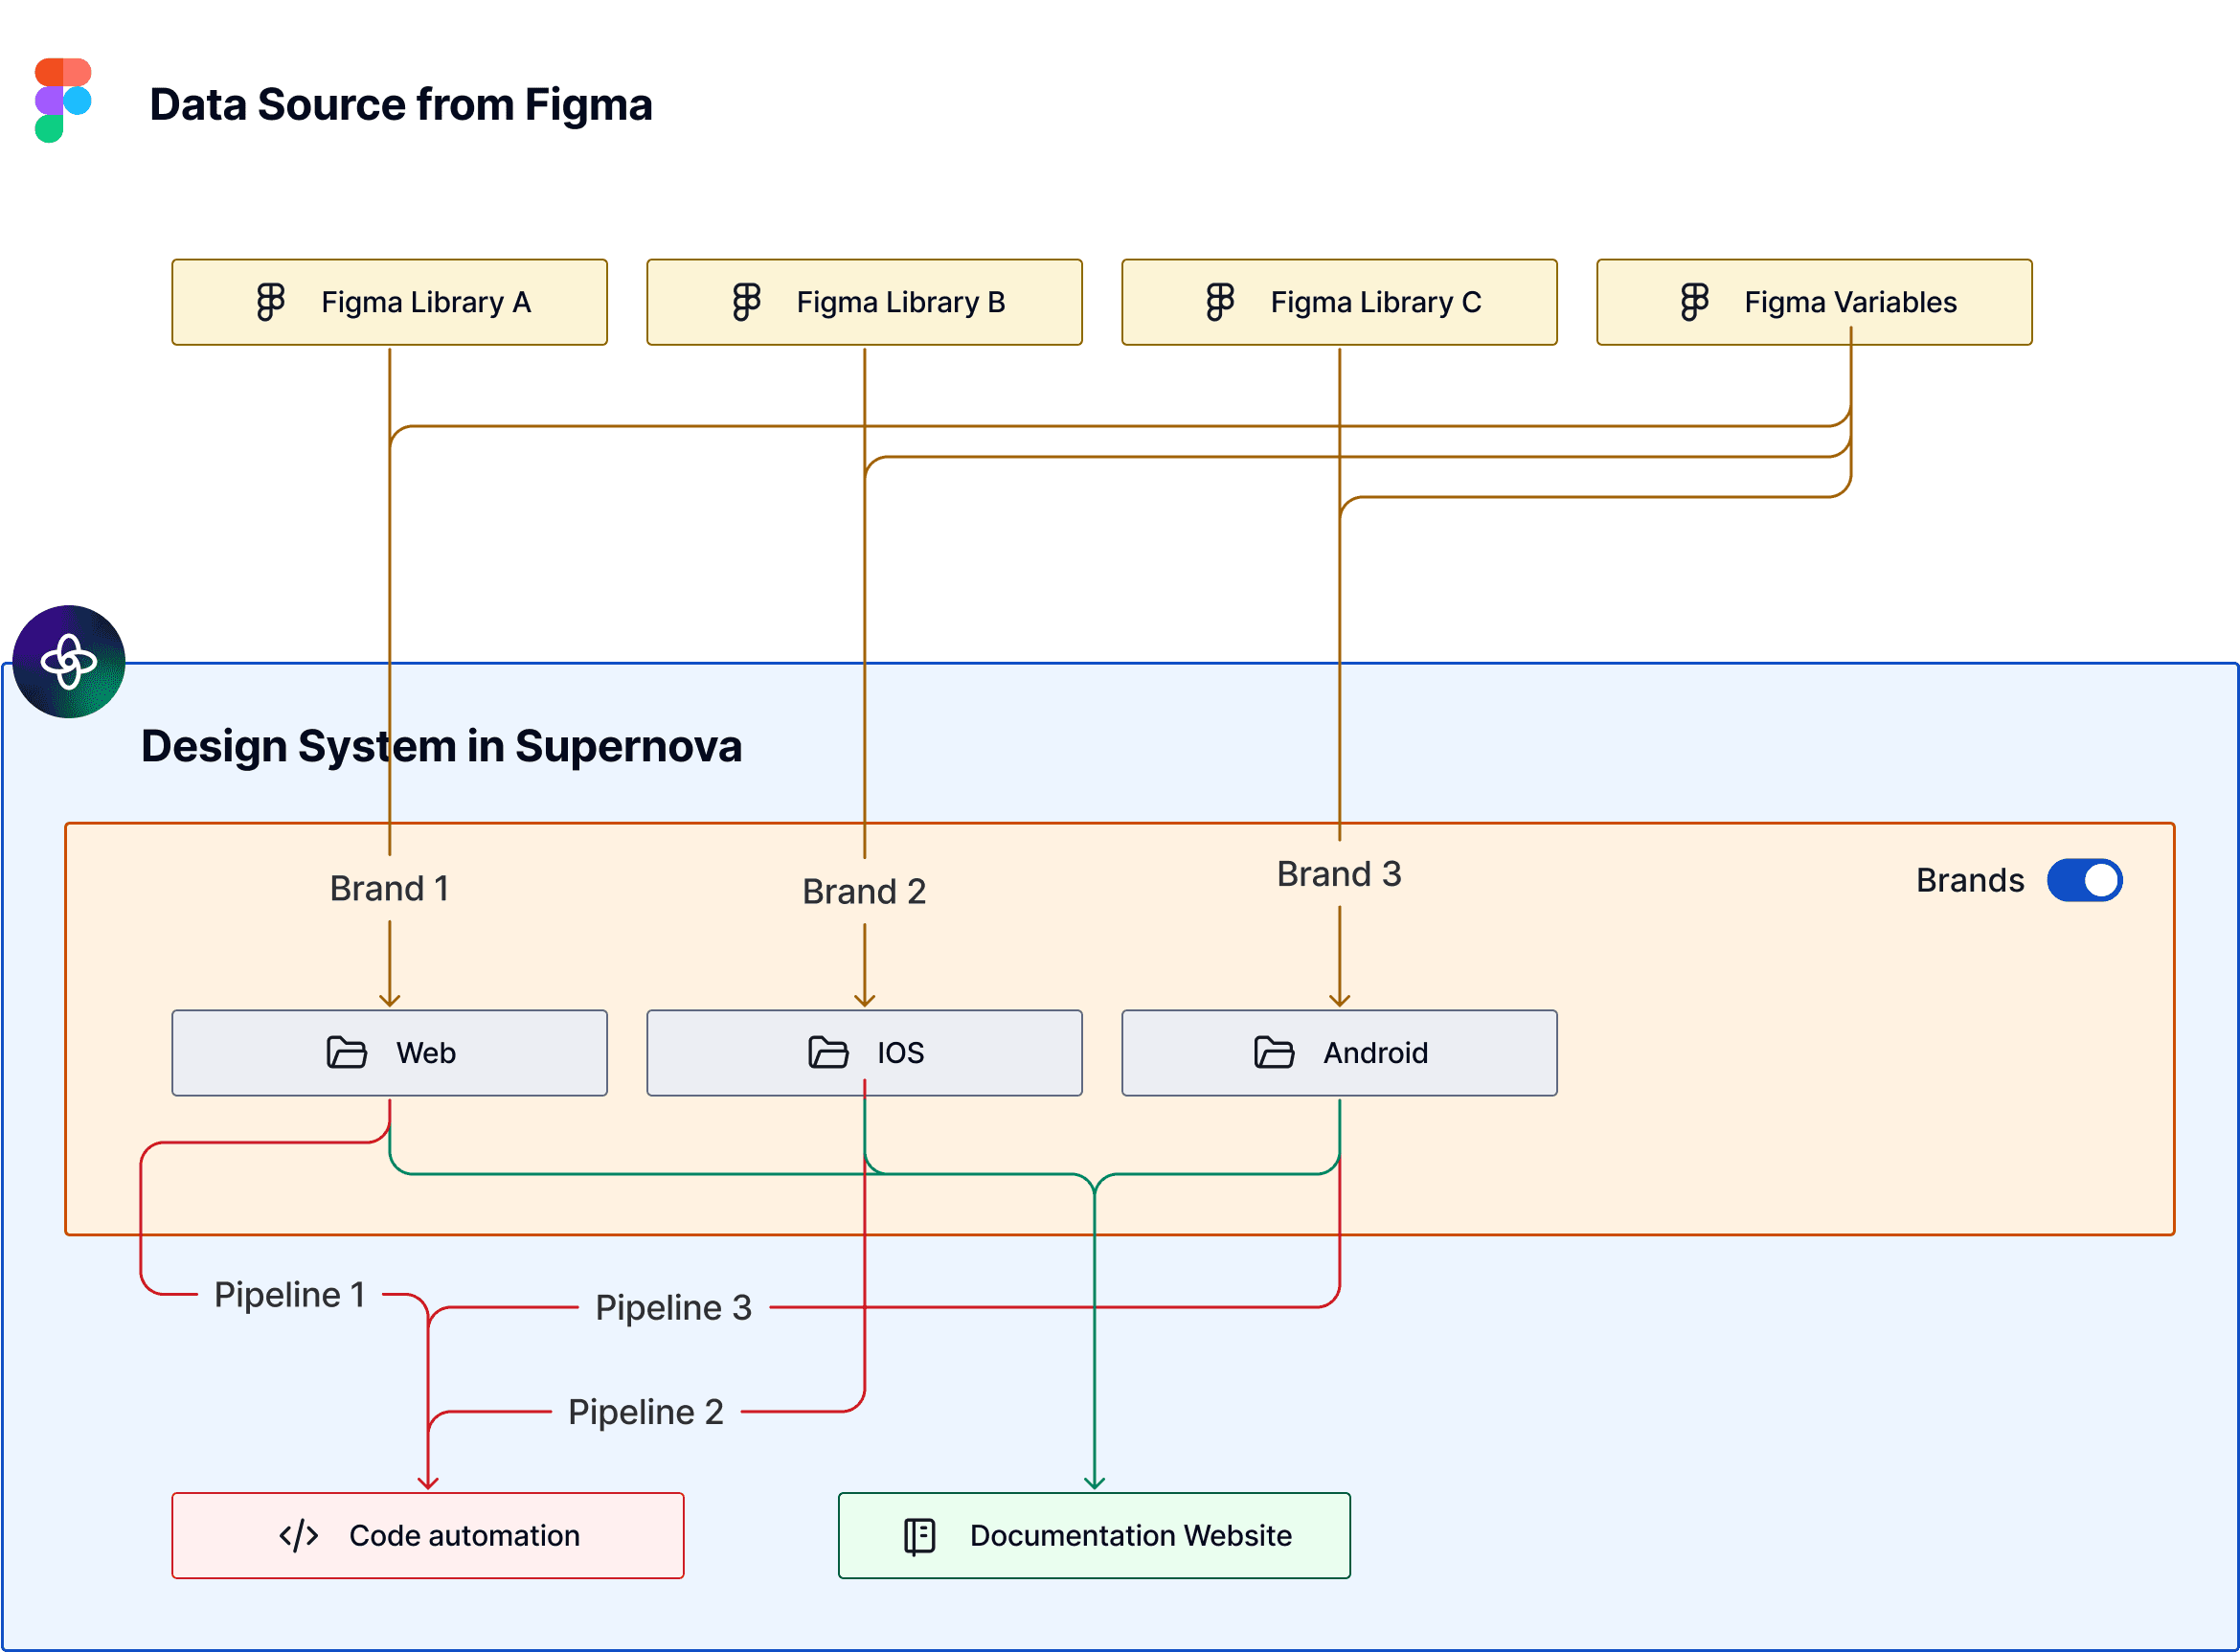Click the Android folder icon
Screen dimensions: 2240x1652
[x=1274, y=1052]
